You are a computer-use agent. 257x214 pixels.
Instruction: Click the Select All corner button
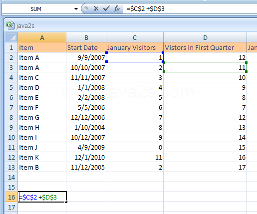coord(11,37)
